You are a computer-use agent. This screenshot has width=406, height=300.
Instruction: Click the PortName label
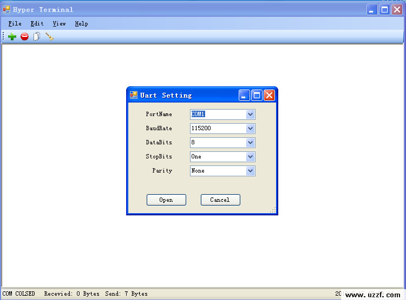(159, 114)
